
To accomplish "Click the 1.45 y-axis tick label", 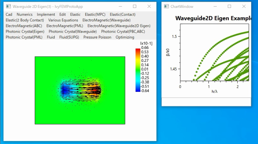I will coord(173,69).
